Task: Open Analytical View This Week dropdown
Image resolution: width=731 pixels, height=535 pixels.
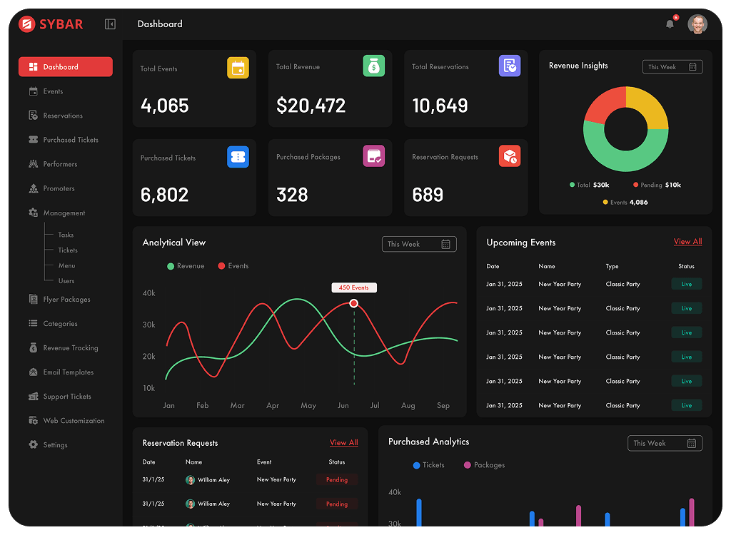Action: 419,244
